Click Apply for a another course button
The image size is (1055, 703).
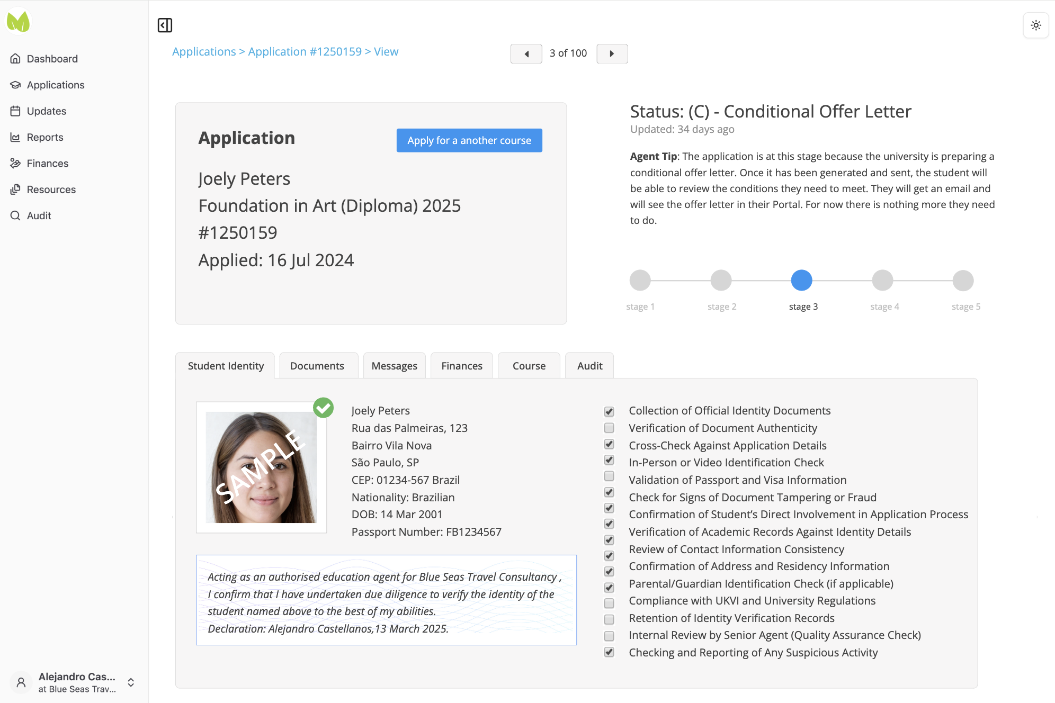click(469, 140)
